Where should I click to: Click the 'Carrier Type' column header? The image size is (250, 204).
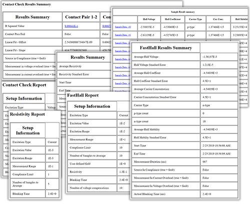tap(195, 19)
